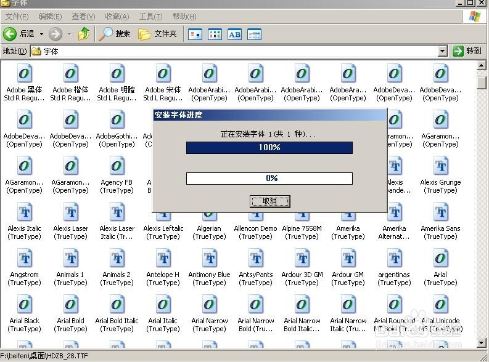Click the Alexis Laser (TrueType) font label
Viewport: 489px width, 362px height.
tap(70, 233)
